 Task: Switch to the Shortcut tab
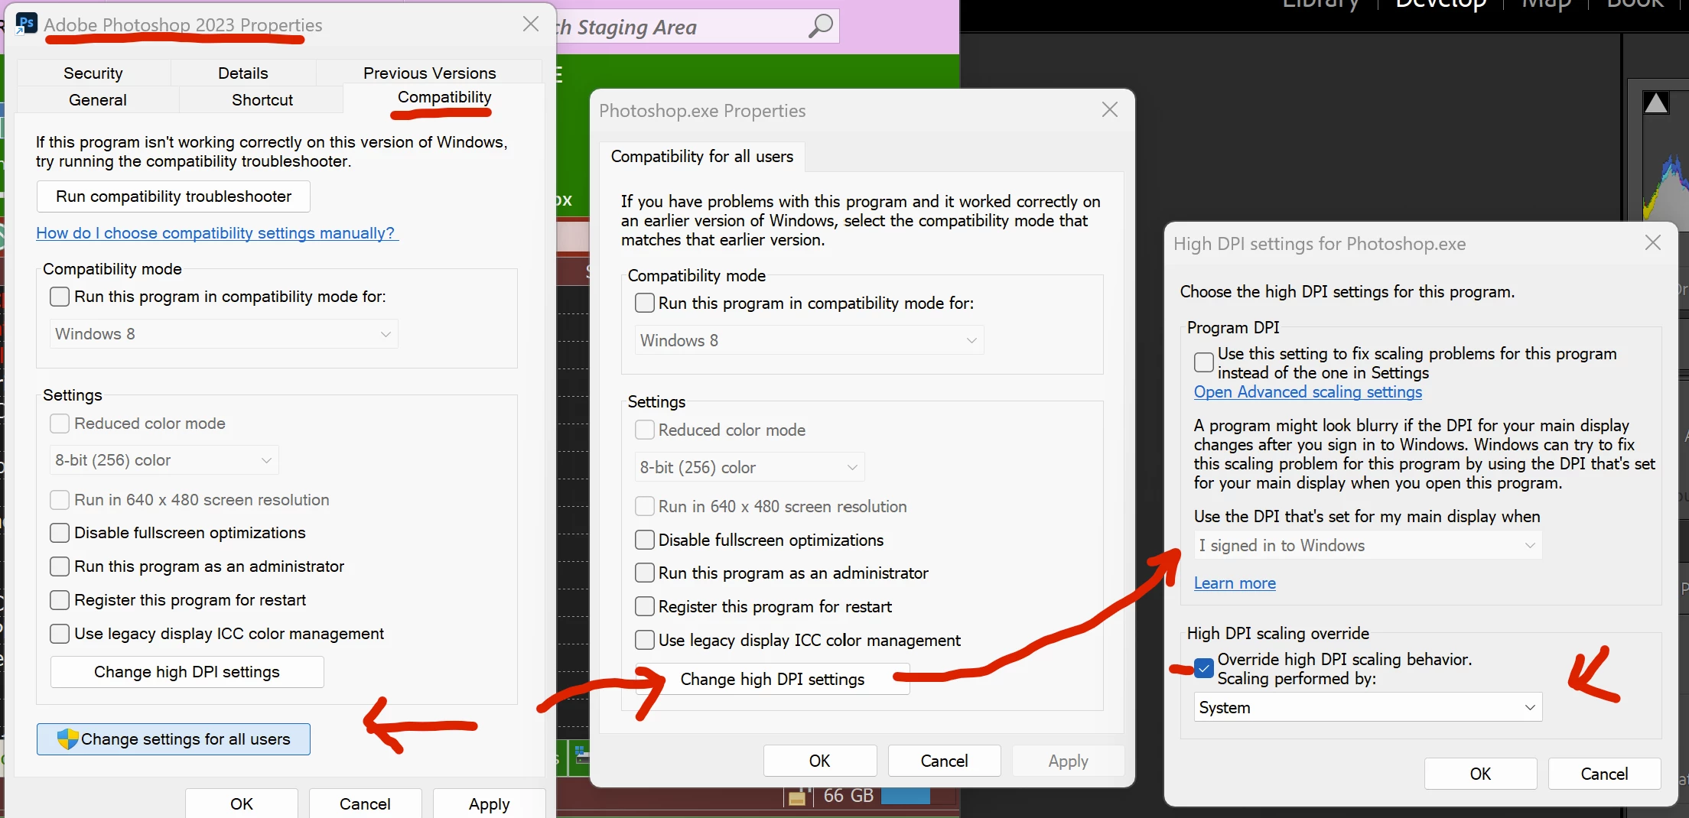[x=262, y=99]
